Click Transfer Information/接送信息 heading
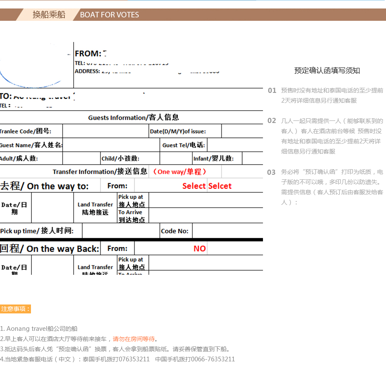386x366 pixels. [100, 171]
